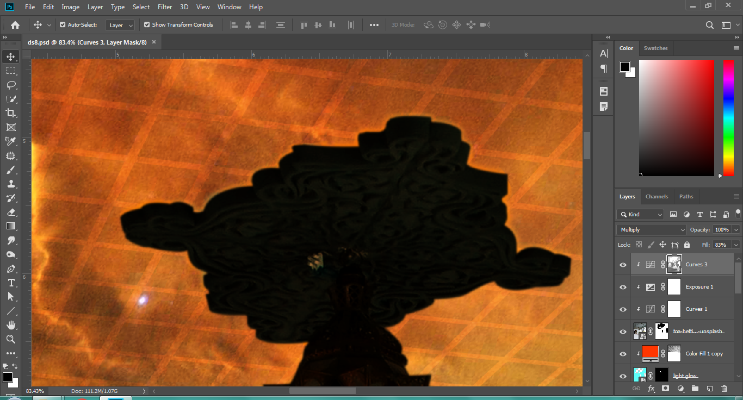This screenshot has height=400, width=743.
Task: Toggle the Auto-Select checkbox
Action: pyautogui.click(x=63, y=25)
